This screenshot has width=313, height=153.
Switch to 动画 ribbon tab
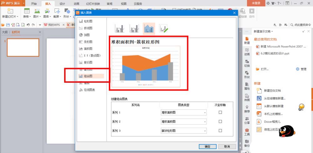pos(76,3)
